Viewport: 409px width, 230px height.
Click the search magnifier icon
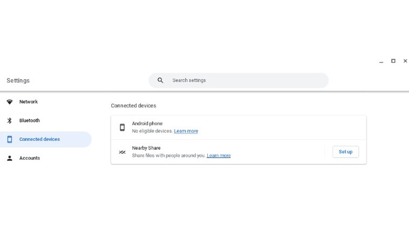[x=160, y=80]
